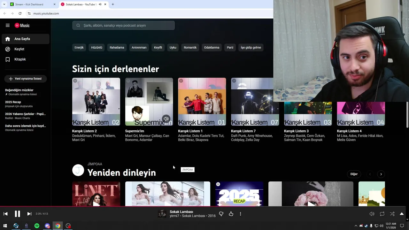Viewport: 409px width, 230px height.
Task: Open the 2025 Recap sidebar playlist
Action: [x=25, y=104]
